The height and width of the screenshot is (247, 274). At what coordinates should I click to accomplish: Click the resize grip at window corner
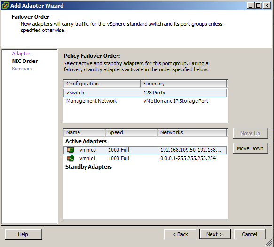pyautogui.click(x=269, y=242)
